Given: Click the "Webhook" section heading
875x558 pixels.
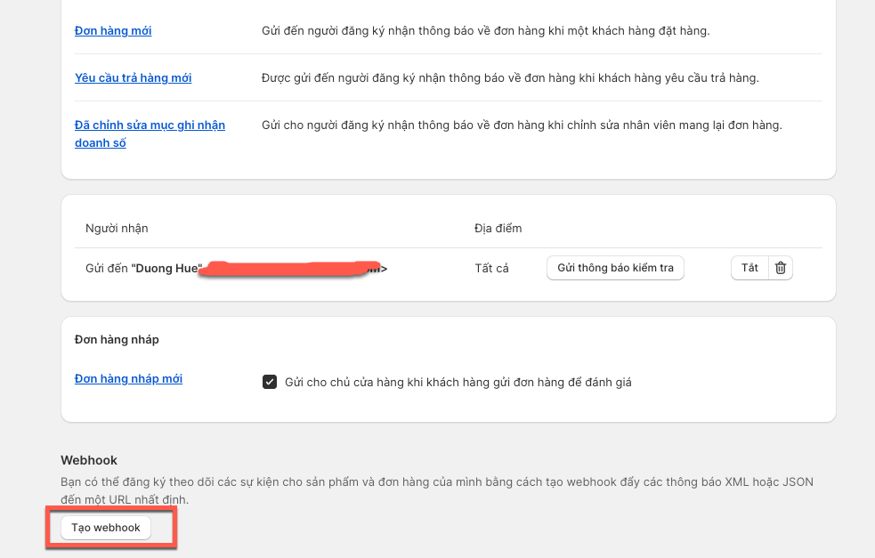Looking at the screenshot, I should pos(89,460).
